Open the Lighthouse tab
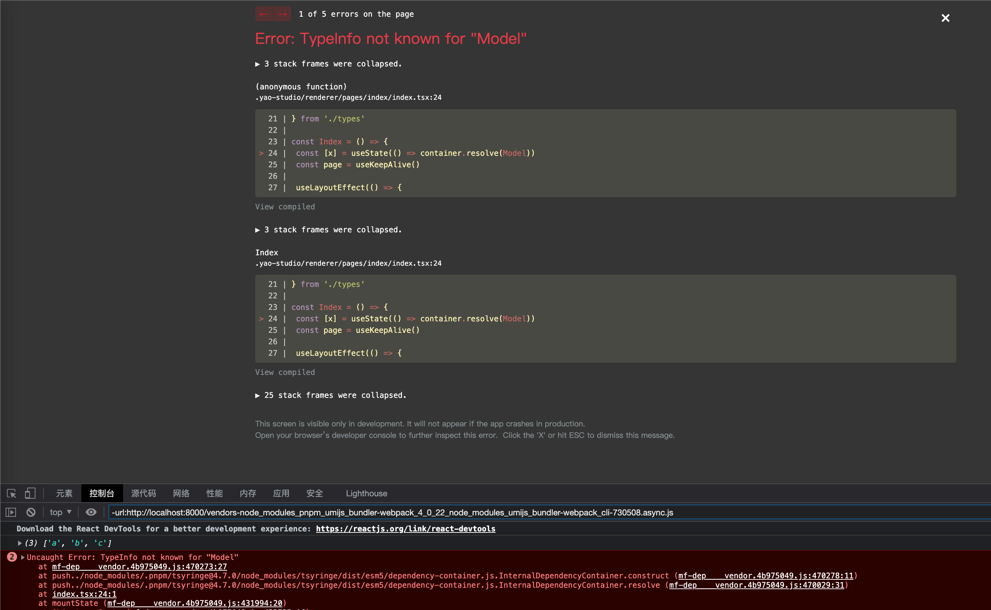The width and height of the screenshot is (991, 610). pos(366,493)
